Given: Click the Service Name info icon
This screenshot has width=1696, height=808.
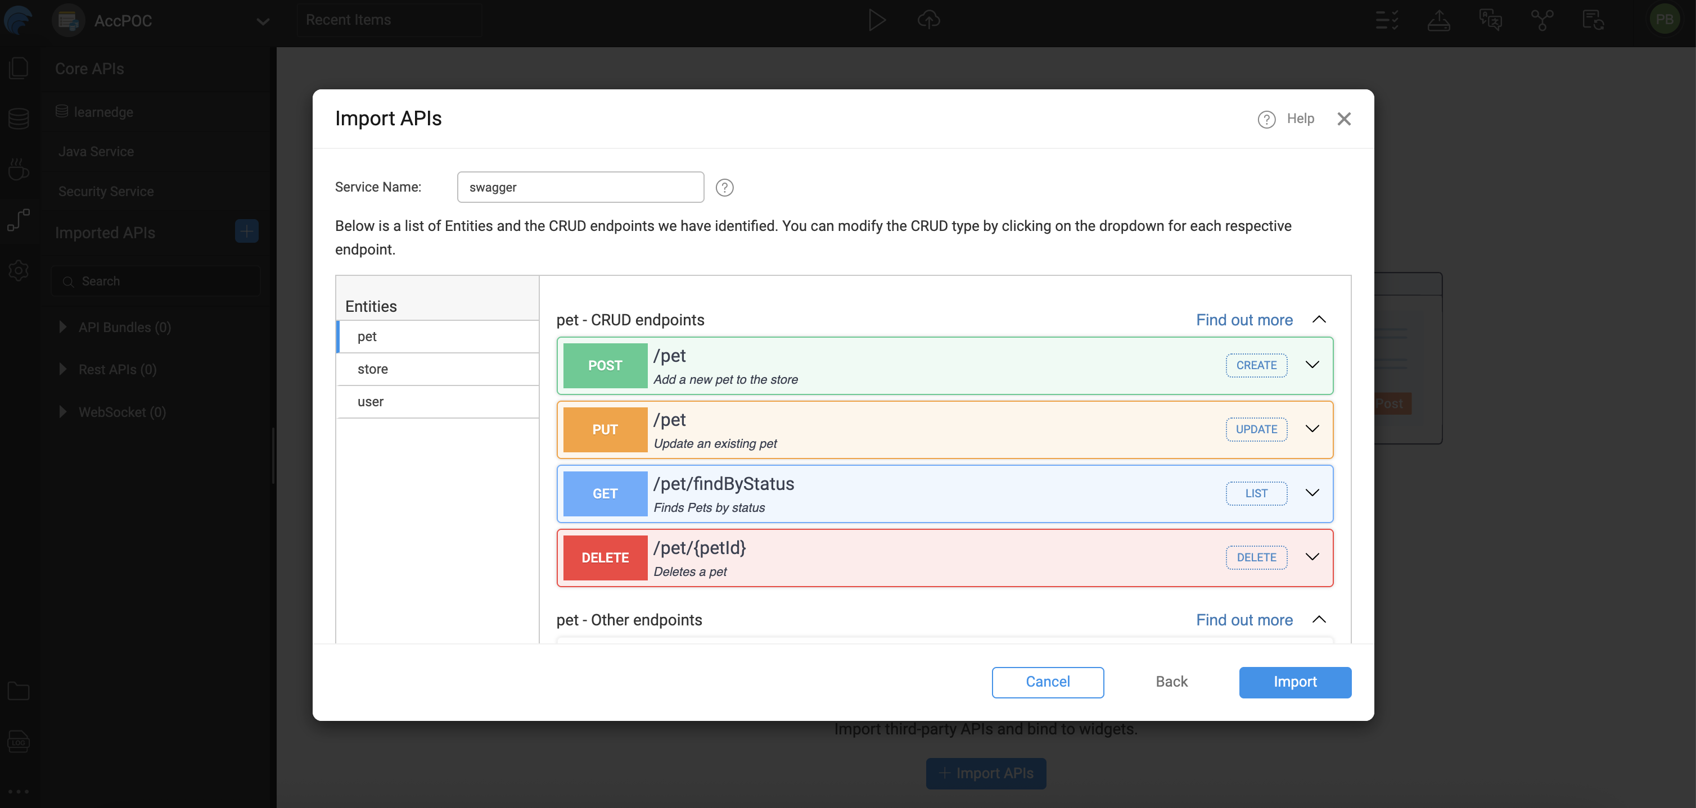Looking at the screenshot, I should click(x=724, y=188).
